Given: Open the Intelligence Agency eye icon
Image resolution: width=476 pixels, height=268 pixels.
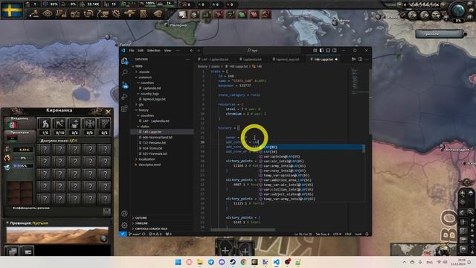Looking at the screenshot, I should 48,13.
